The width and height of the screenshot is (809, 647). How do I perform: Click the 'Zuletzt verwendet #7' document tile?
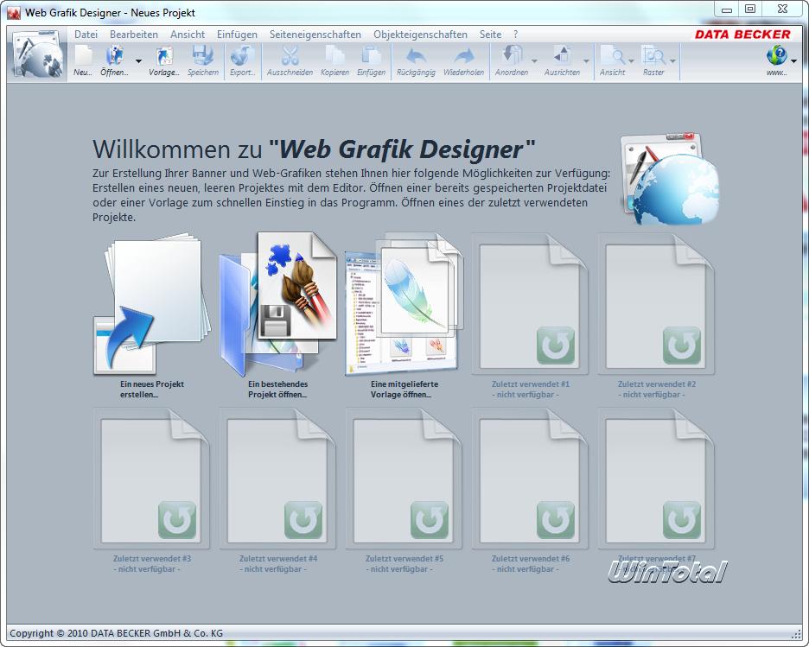click(x=656, y=479)
